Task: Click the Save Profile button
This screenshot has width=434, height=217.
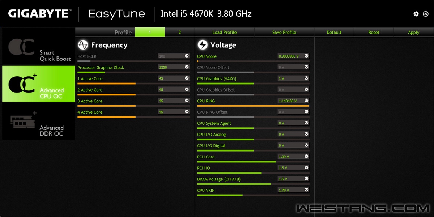Action: (284, 32)
